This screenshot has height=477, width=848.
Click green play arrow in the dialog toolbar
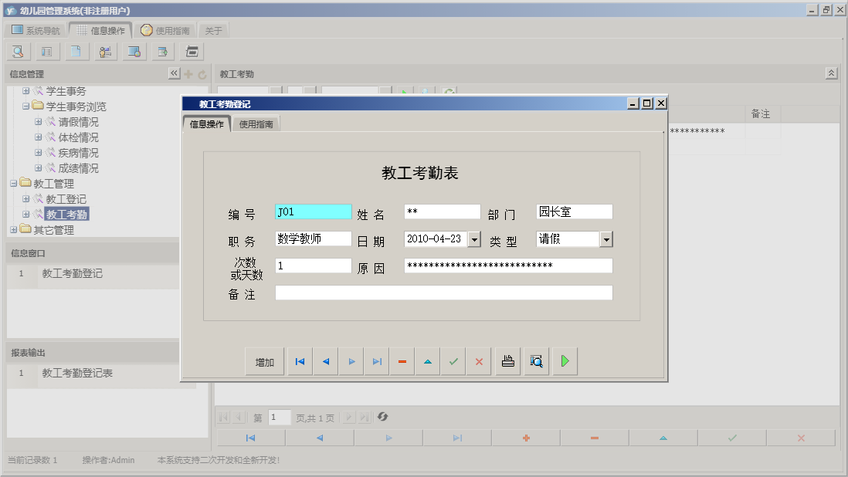click(x=565, y=361)
